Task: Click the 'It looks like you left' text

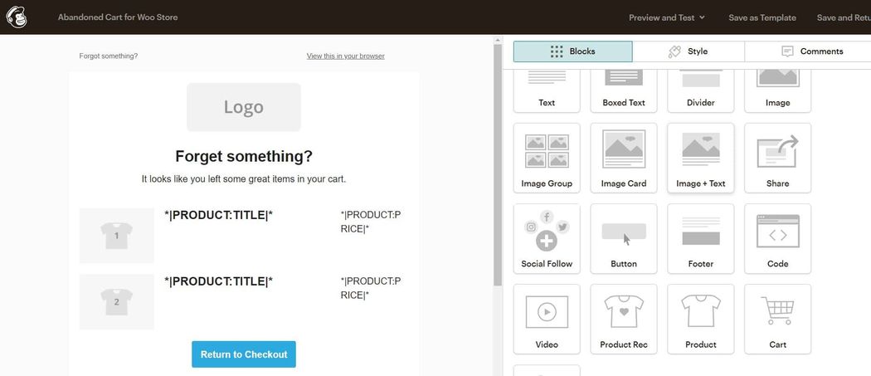Action: (244, 179)
